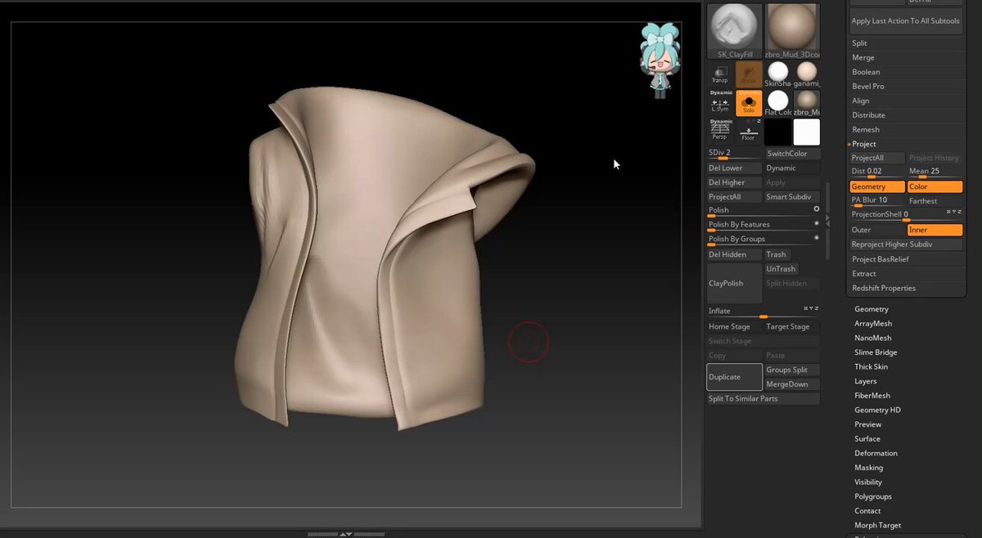982x538 pixels.
Task: Toggle Polish By Groups mode dot
Action: tap(816, 238)
